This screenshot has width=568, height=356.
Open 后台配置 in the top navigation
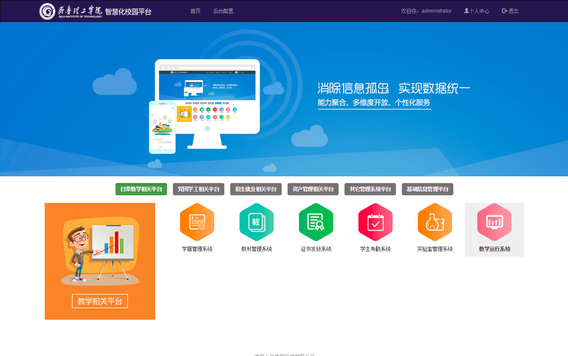pyautogui.click(x=223, y=11)
